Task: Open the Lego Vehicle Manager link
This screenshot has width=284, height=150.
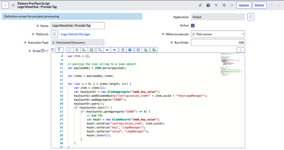Action: [76, 34]
